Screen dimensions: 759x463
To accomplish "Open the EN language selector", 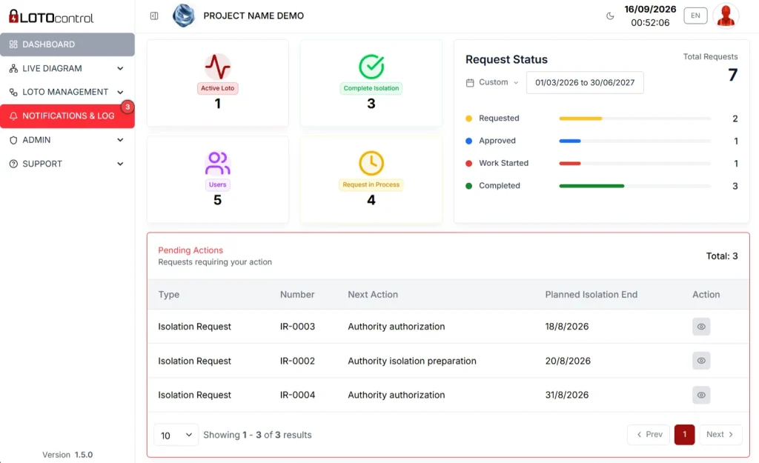I will point(695,16).
